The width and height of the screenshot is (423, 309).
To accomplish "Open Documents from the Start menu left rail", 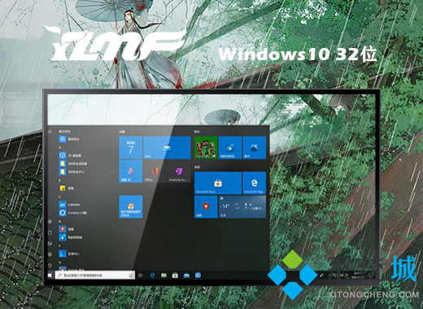I will (50, 233).
